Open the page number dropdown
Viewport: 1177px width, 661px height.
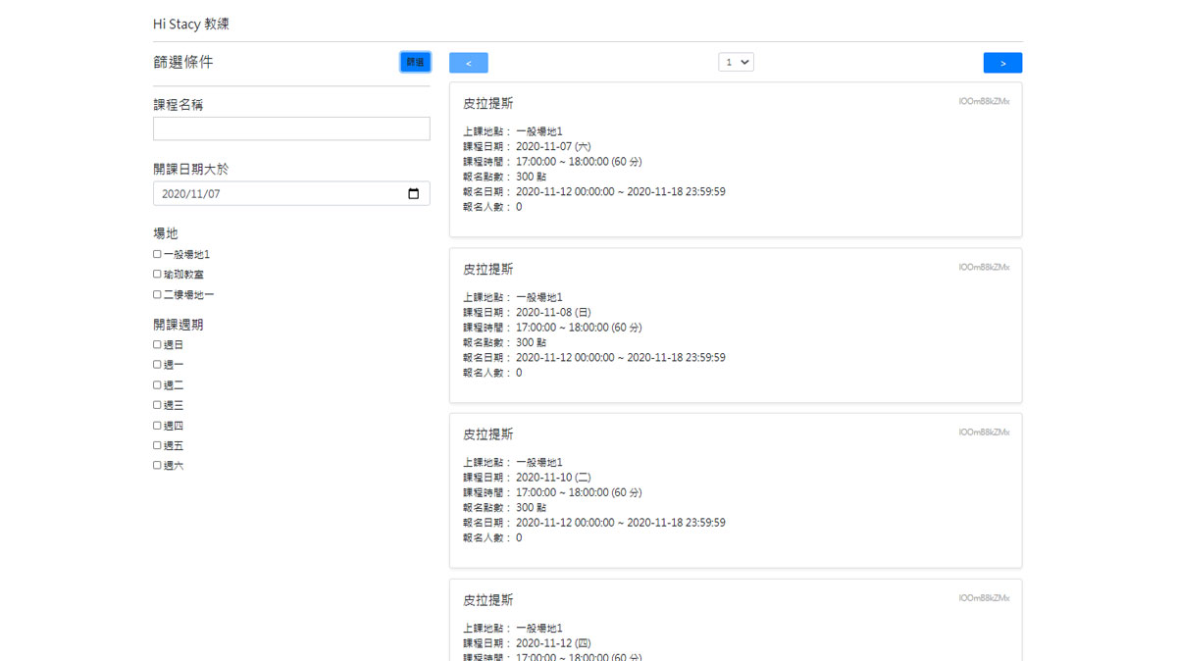[x=736, y=62]
